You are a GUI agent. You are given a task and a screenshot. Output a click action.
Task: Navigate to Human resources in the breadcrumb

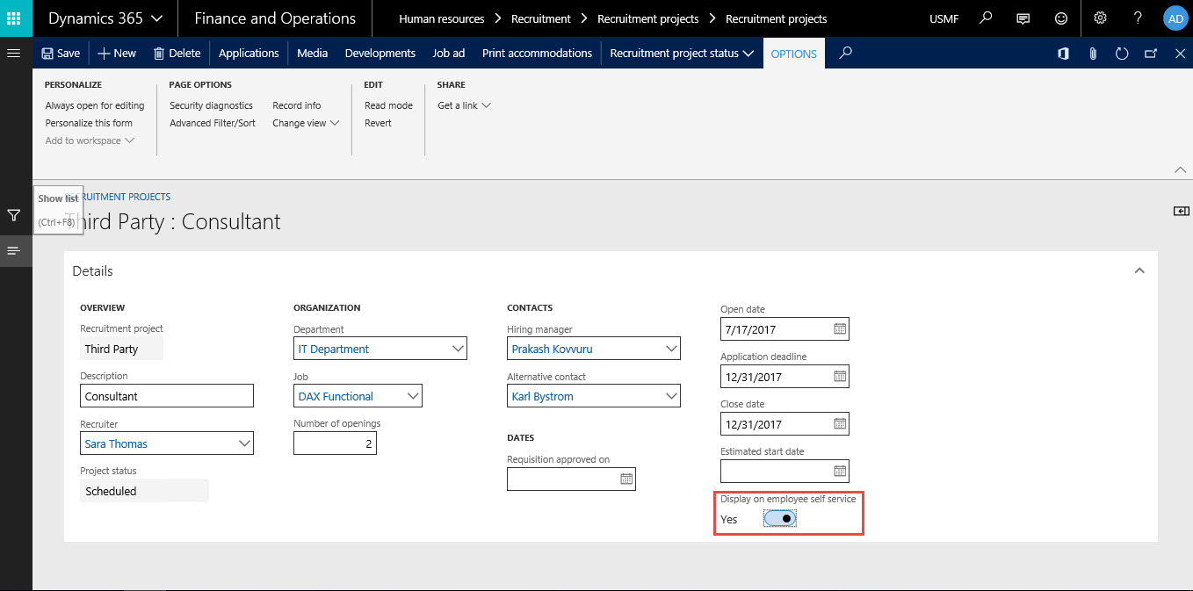tap(441, 18)
